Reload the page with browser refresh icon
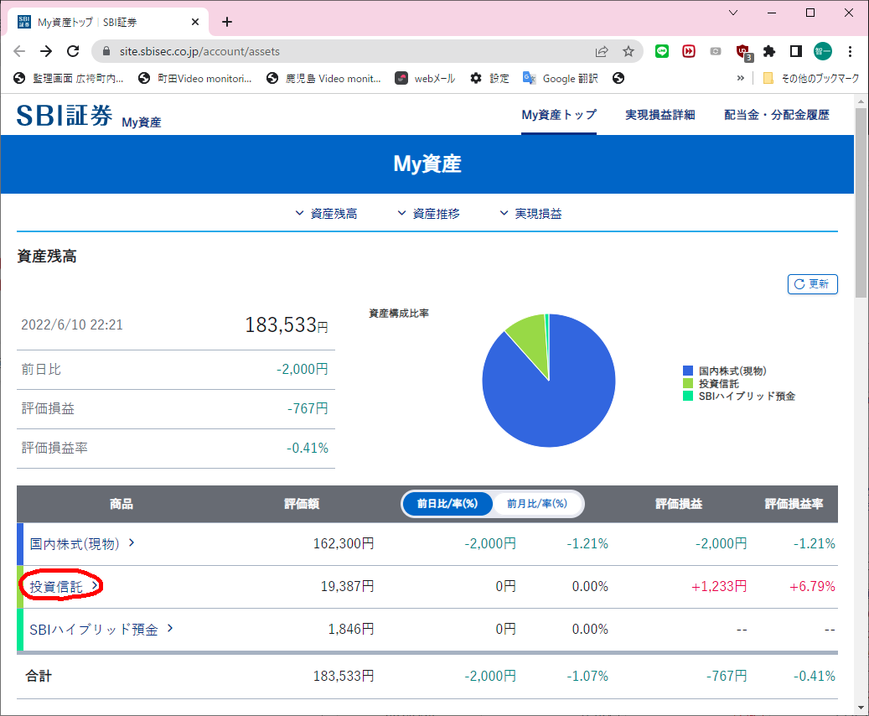The height and width of the screenshot is (716, 869). tap(73, 51)
